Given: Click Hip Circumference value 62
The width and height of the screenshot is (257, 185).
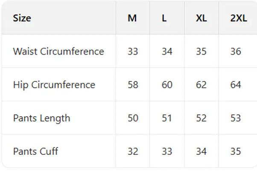Looking at the screenshot, I should point(201,85).
